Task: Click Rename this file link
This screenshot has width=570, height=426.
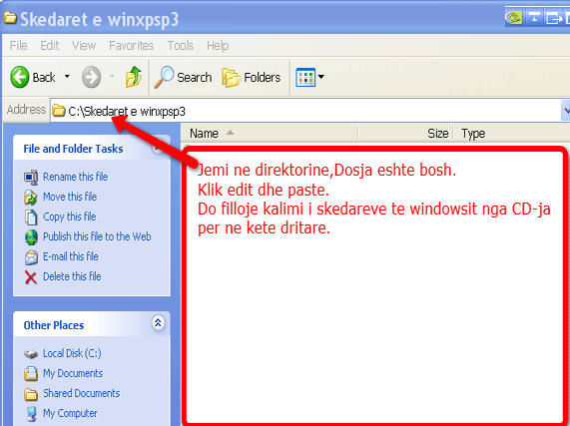Action: pyautogui.click(x=75, y=177)
